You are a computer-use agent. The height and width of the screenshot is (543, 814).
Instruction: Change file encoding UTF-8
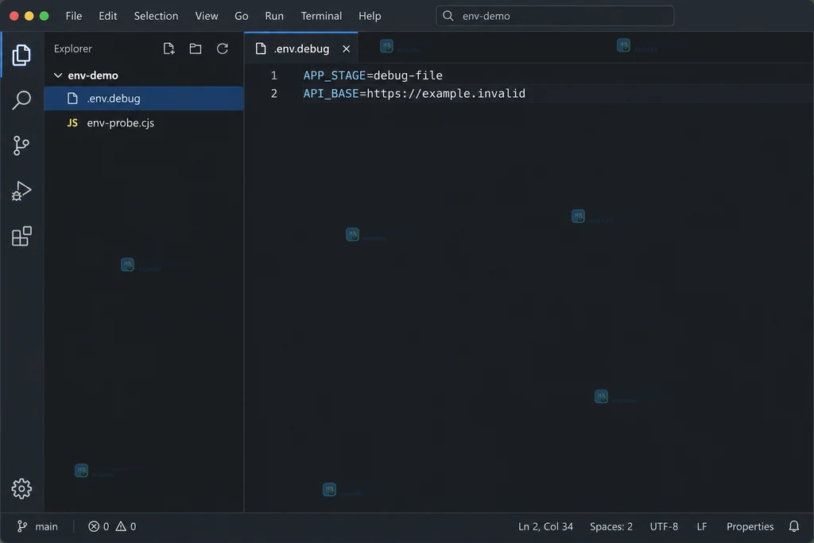click(x=664, y=526)
